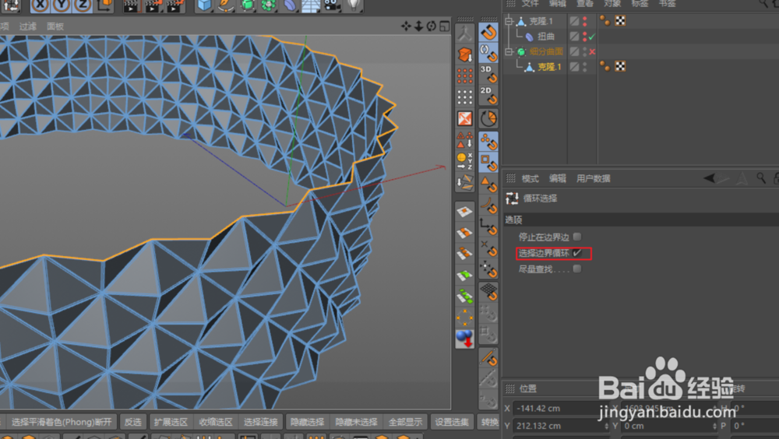Viewport: 779px width, 439px height.
Task: Collapse the 细分曲面 tree node
Action: tap(508, 51)
